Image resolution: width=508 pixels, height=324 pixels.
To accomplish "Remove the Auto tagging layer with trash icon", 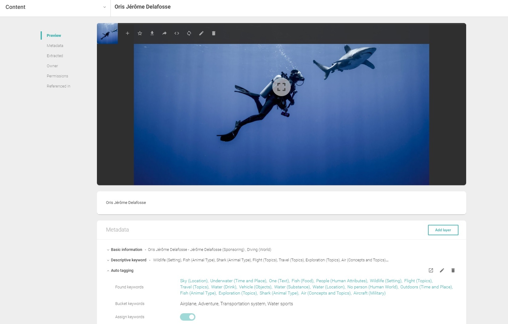I will click(x=453, y=270).
